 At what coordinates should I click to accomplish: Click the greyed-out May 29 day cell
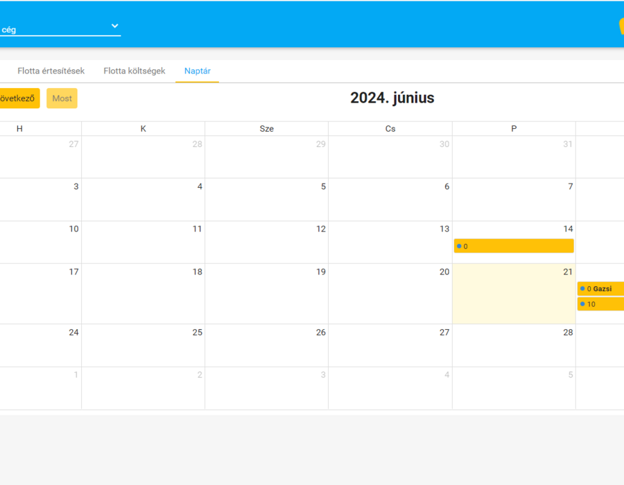click(267, 157)
